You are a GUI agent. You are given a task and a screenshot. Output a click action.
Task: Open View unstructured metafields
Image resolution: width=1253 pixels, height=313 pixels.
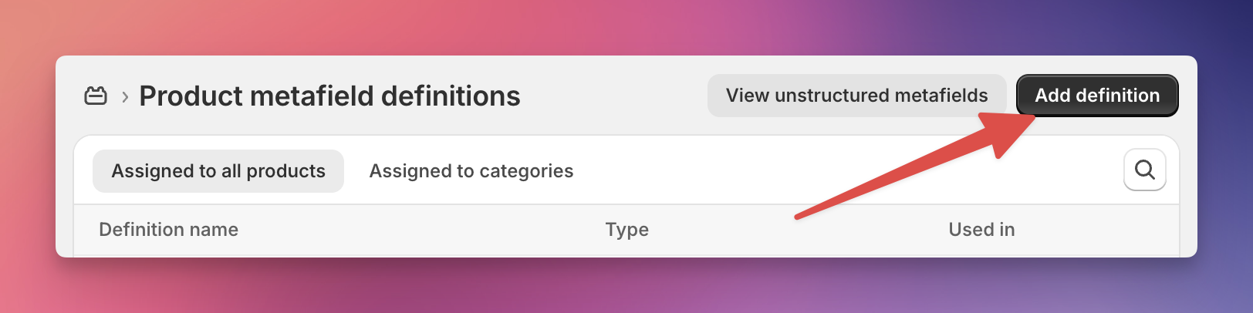tap(856, 96)
